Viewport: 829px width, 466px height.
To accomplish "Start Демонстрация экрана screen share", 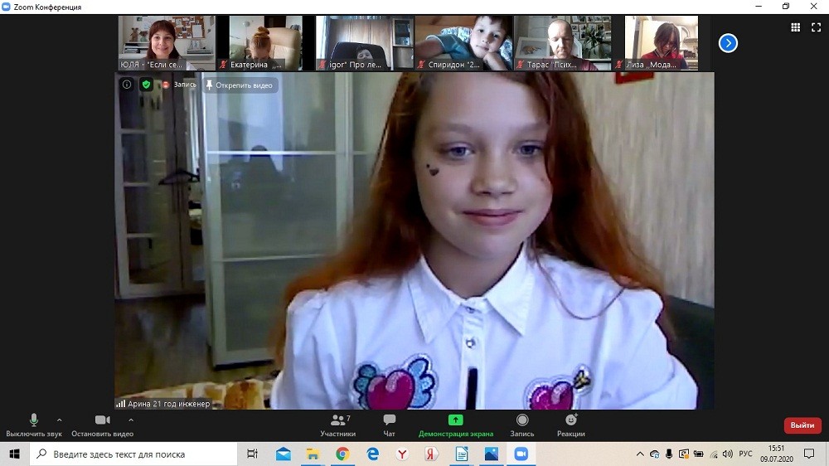I will click(x=455, y=425).
